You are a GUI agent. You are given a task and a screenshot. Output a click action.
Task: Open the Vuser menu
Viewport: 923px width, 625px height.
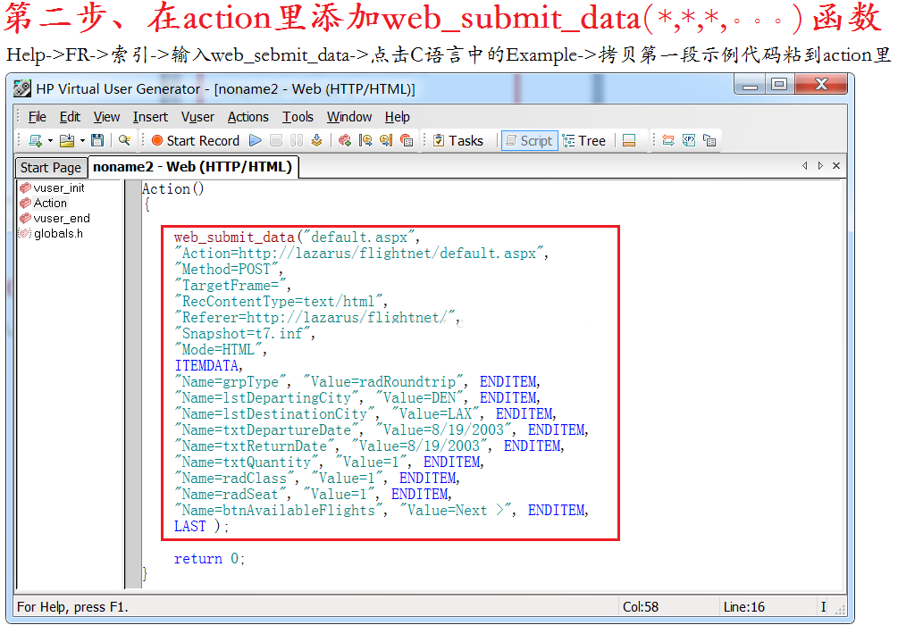[197, 117]
